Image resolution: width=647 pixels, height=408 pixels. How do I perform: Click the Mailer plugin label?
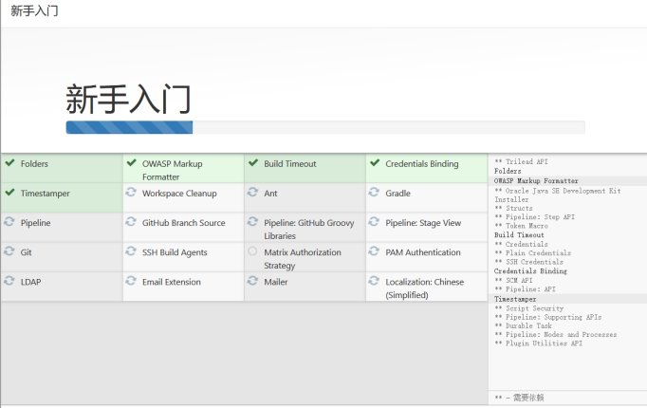(x=276, y=282)
